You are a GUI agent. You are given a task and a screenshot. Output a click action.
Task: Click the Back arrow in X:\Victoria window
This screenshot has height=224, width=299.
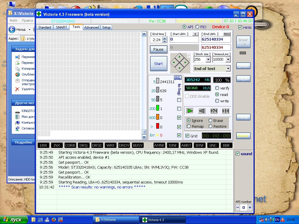coord(12,29)
